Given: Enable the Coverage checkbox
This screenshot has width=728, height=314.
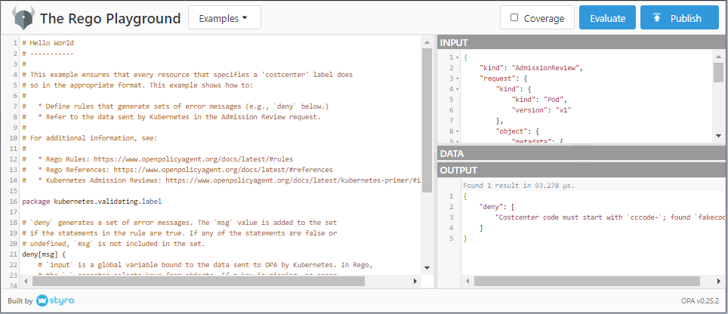Looking at the screenshot, I should (514, 17).
